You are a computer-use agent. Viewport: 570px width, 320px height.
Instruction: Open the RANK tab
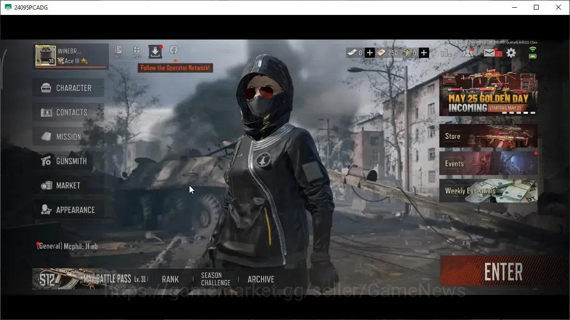coord(171,280)
